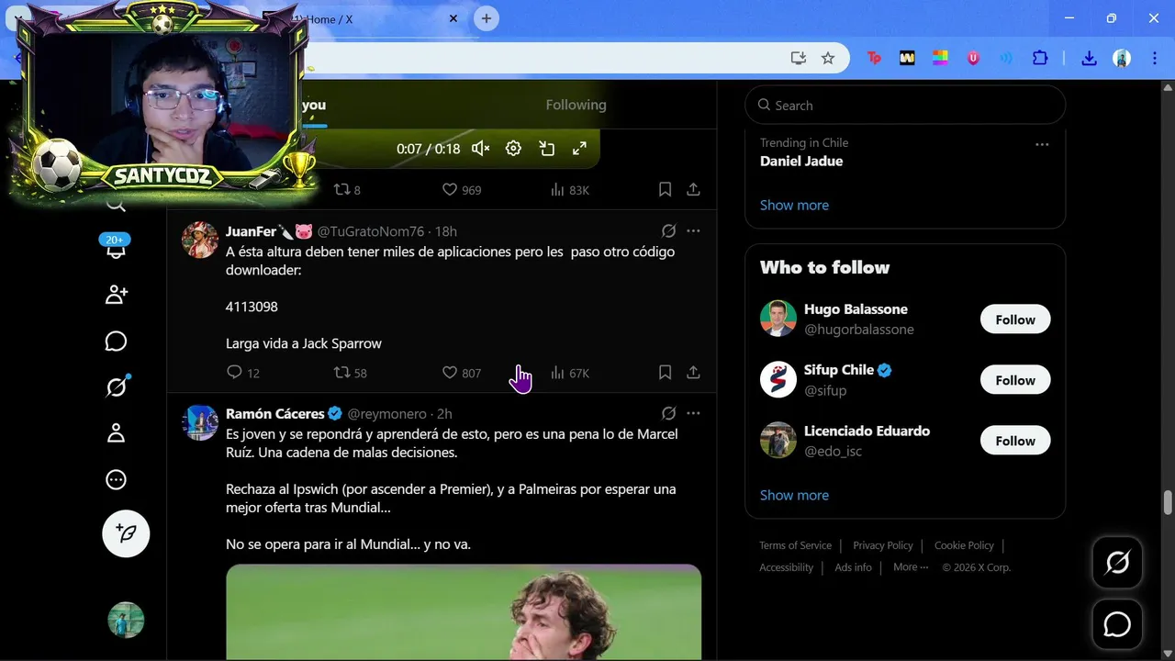Compose a new post with feather button
1175x661 pixels.
point(126,533)
